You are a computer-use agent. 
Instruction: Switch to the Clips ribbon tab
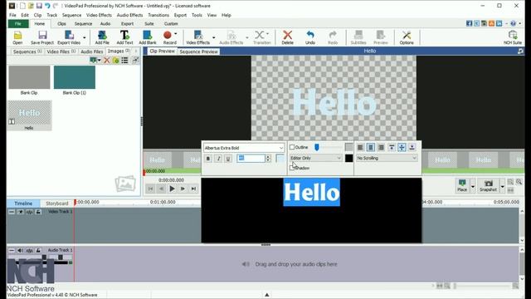pyautogui.click(x=61, y=24)
